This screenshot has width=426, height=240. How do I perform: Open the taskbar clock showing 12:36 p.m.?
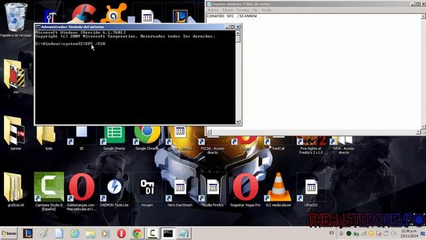(x=409, y=233)
